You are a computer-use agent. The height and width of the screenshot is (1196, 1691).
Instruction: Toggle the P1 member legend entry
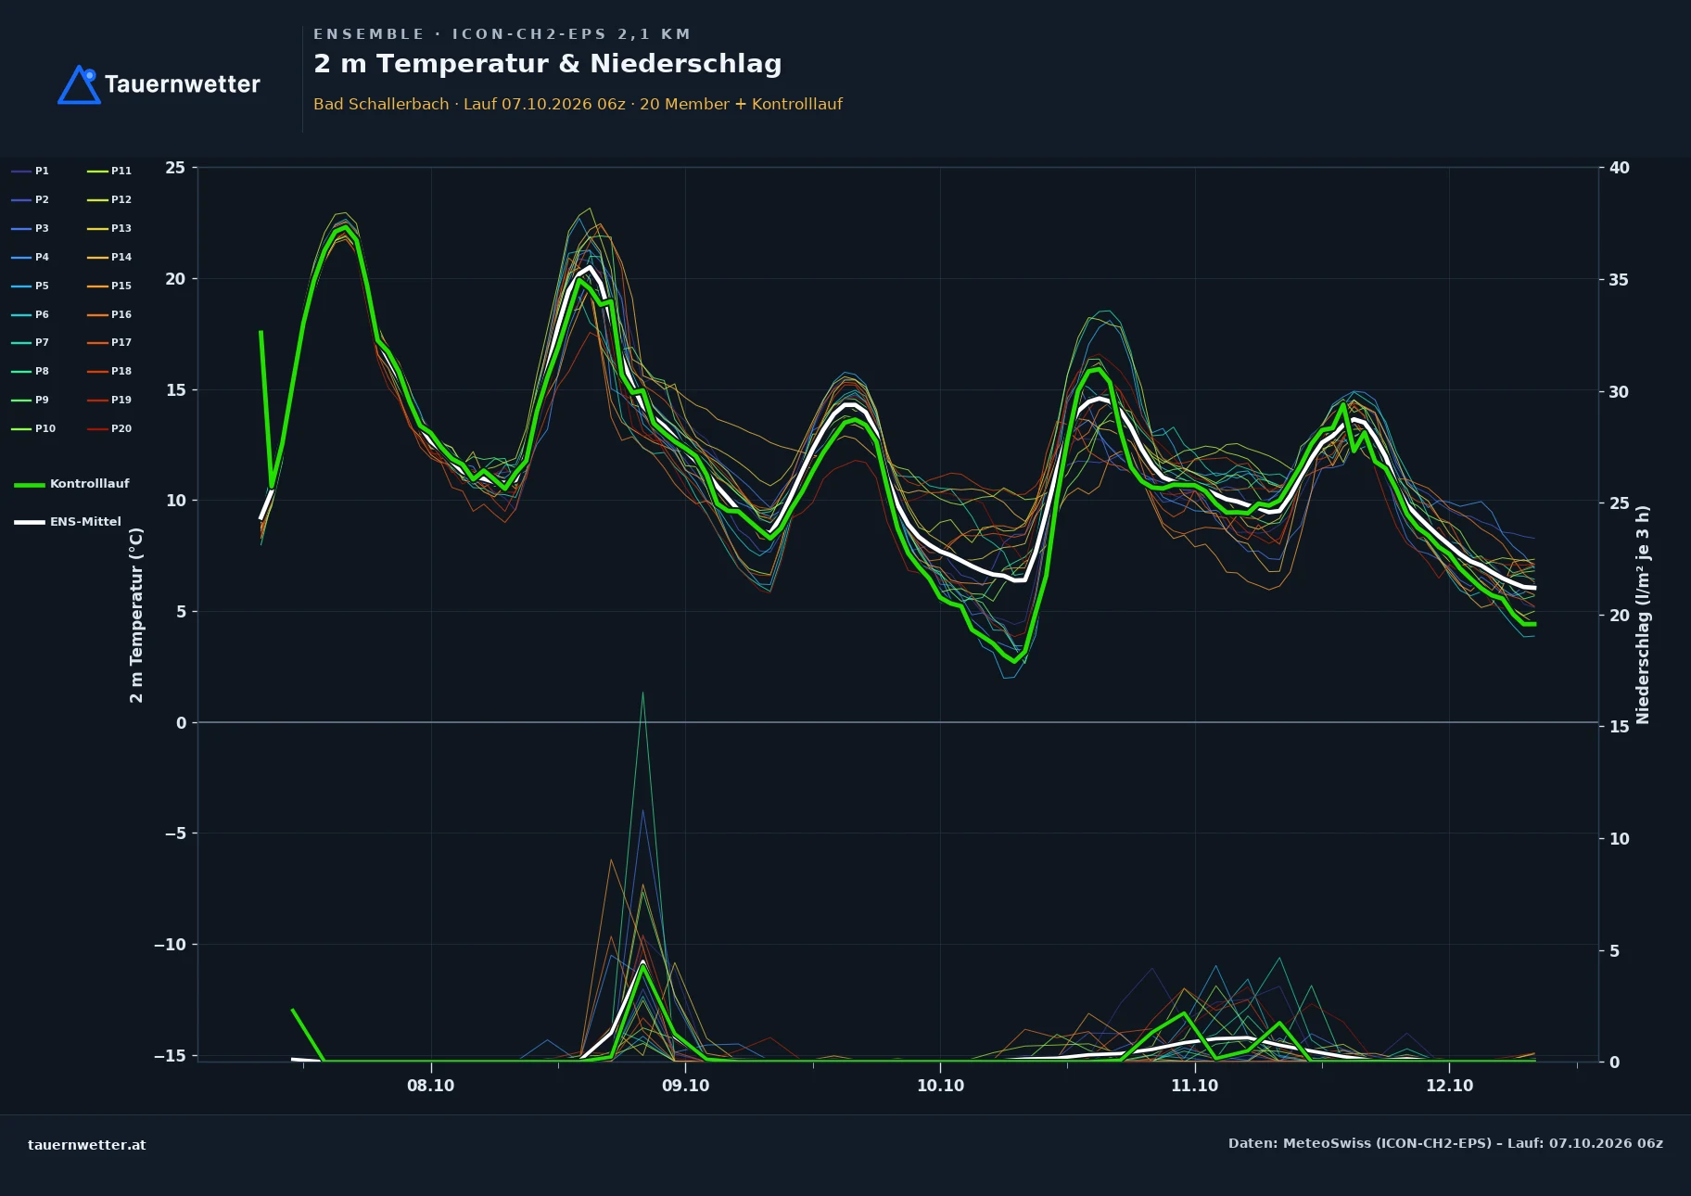(30, 171)
